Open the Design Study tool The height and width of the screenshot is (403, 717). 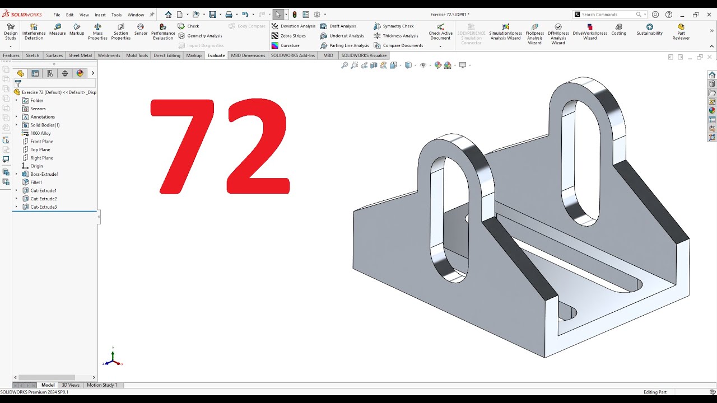click(11, 32)
